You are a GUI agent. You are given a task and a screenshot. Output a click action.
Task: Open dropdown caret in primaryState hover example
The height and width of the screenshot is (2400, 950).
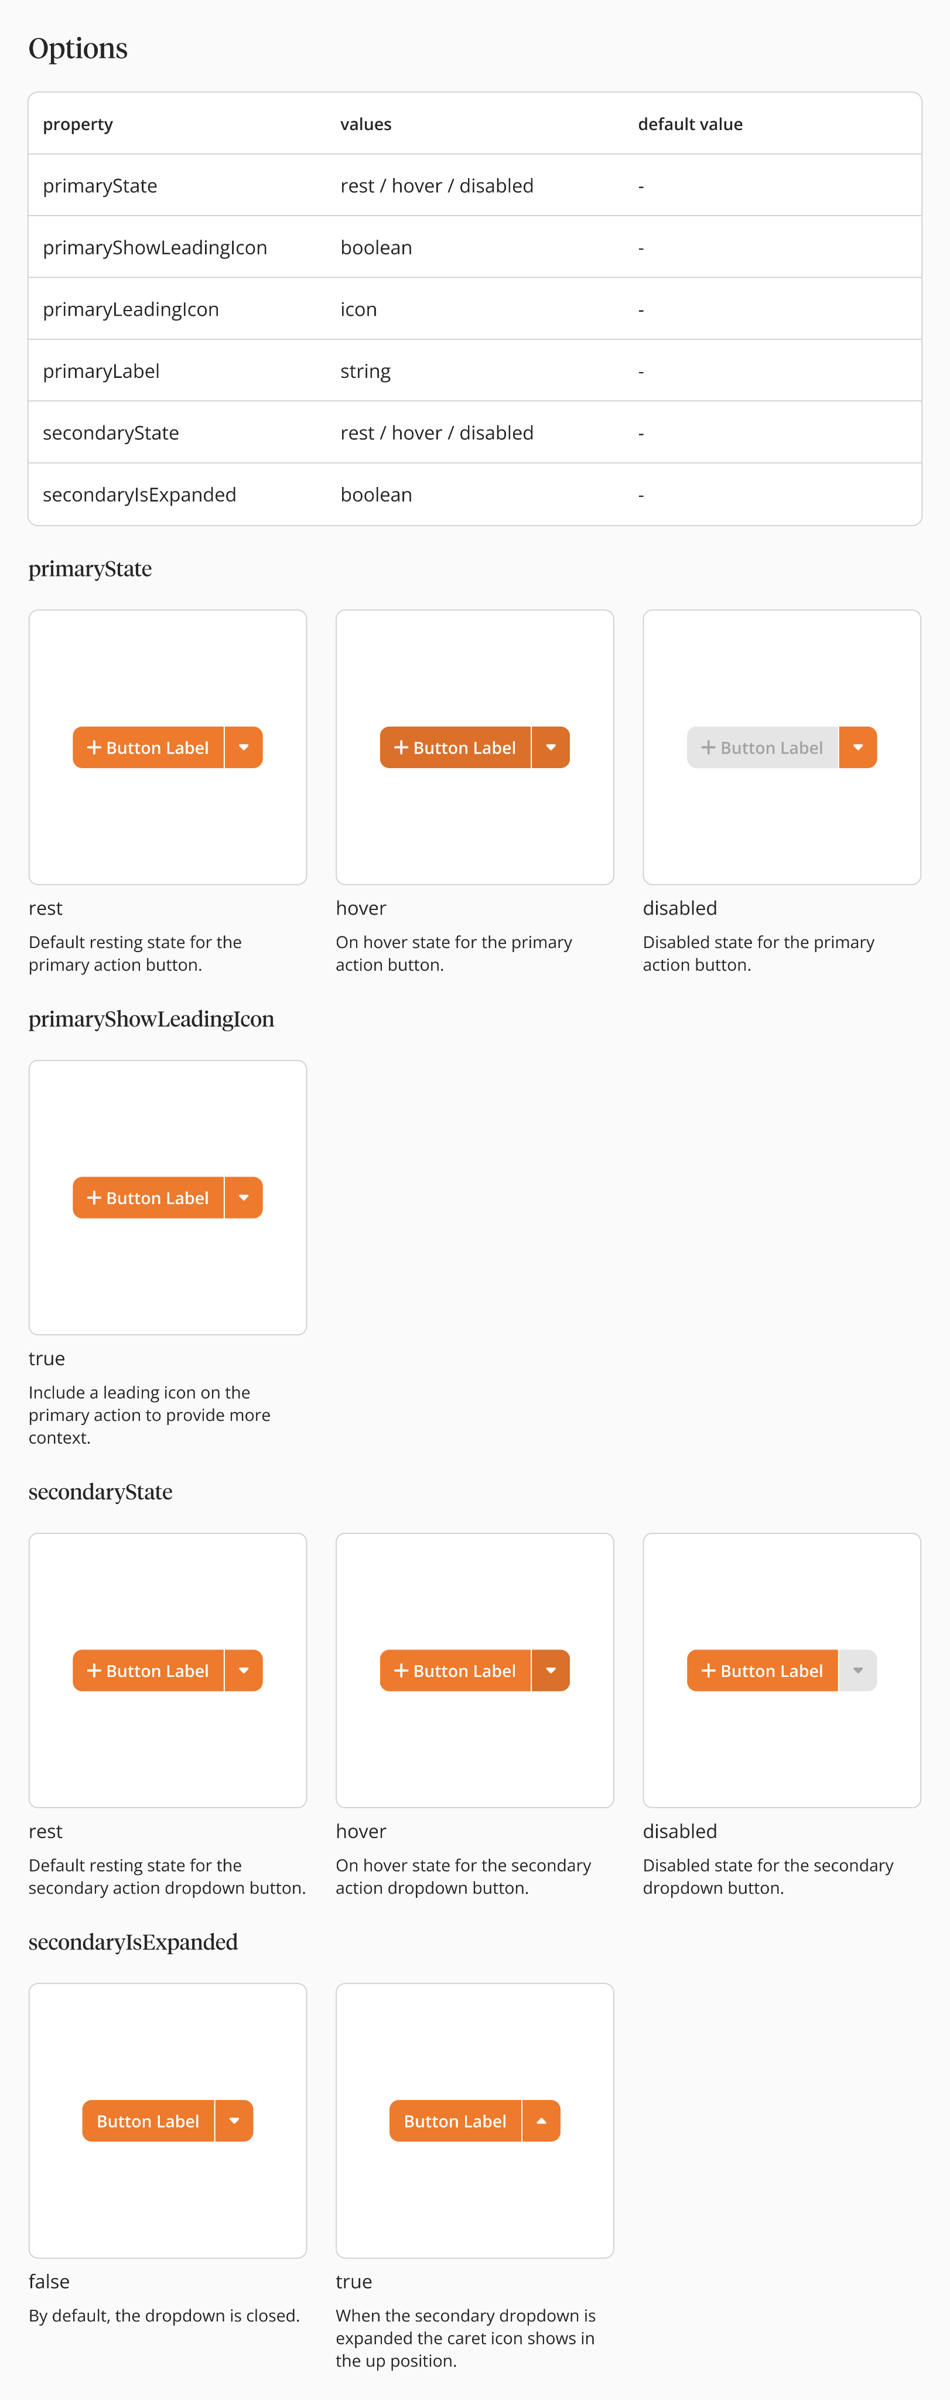(551, 747)
